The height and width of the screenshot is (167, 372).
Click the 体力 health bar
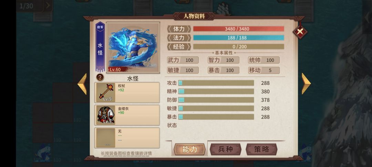238,29
